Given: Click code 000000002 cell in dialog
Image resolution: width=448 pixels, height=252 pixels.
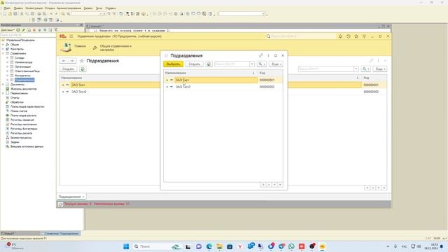Looking at the screenshot, I should click(267, 87).
